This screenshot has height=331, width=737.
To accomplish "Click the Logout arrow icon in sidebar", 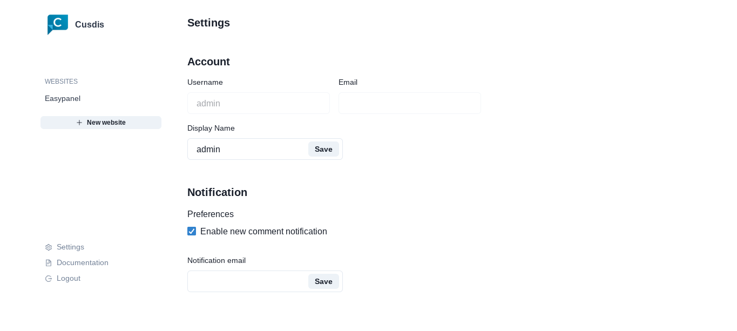I will coord(48,279).
